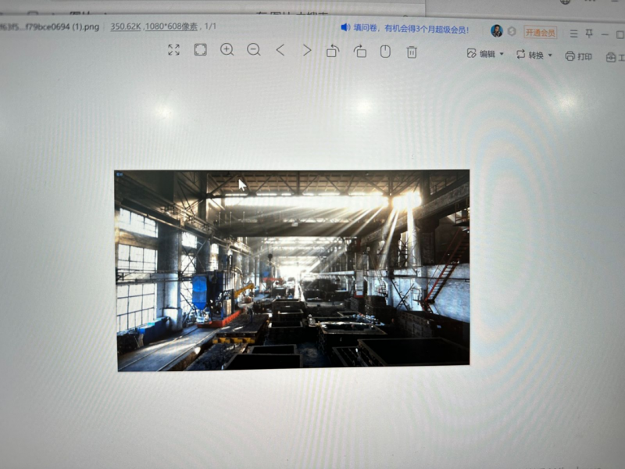The width and height of the screenshot is (625, 469).
Task: Pin the window with the pin icon
Action: (x=589, y=34)
